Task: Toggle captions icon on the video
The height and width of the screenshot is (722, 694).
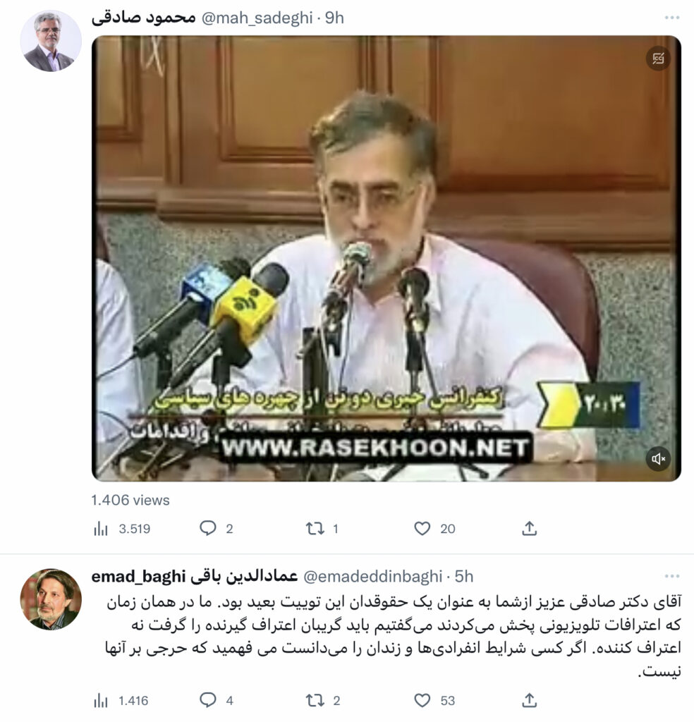Action: coord(658,59)
